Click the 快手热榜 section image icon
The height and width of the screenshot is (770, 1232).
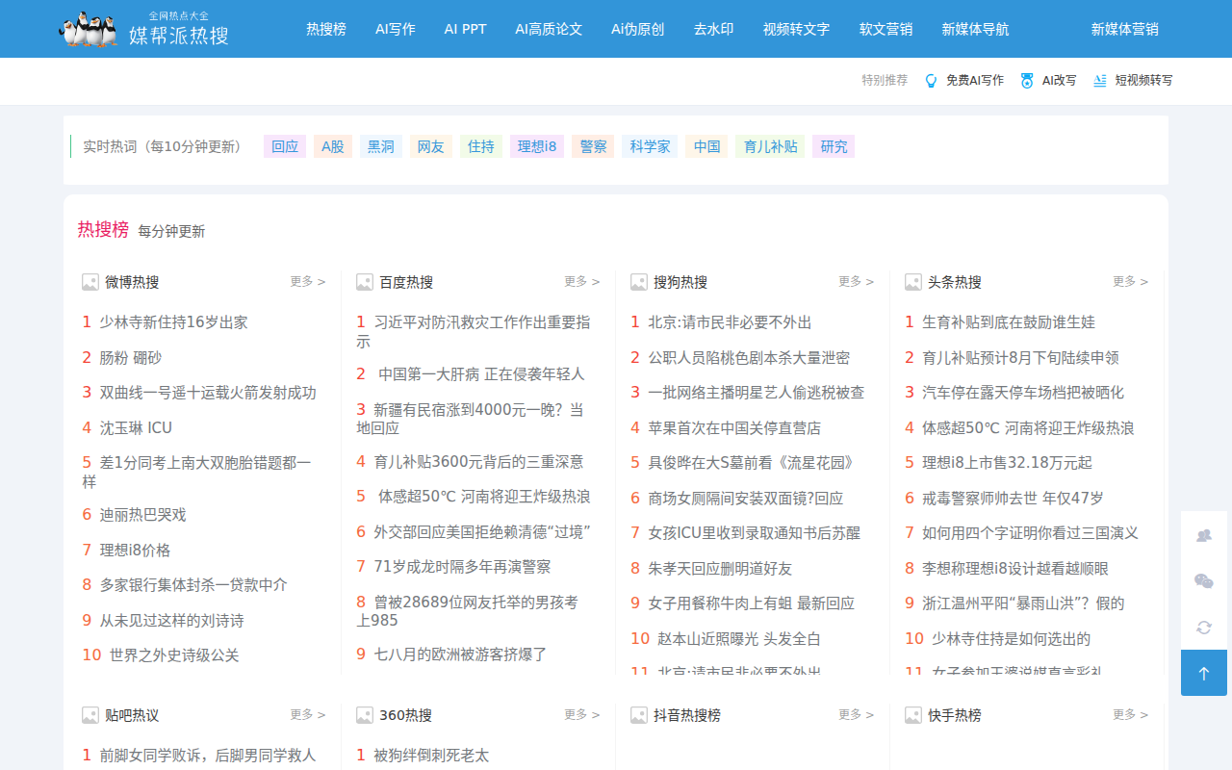click(x=913, y=715)
